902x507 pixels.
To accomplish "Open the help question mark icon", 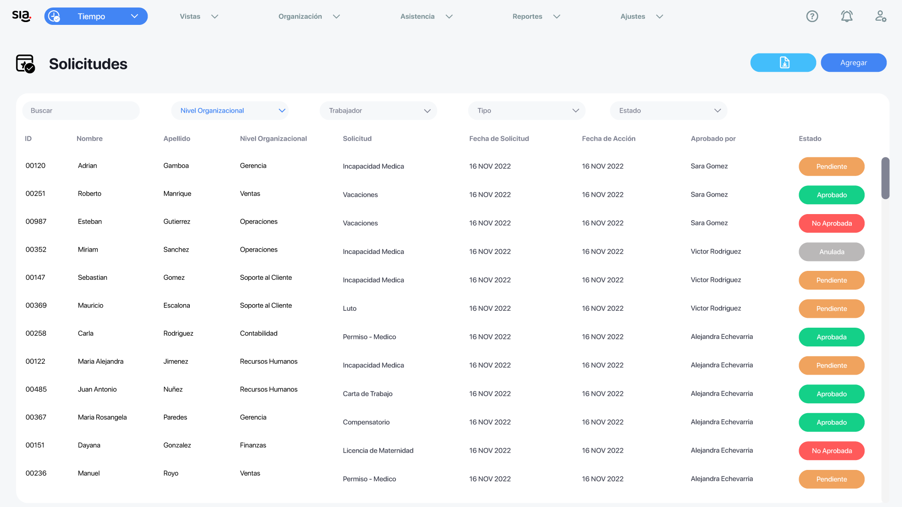I will (812, 16).
